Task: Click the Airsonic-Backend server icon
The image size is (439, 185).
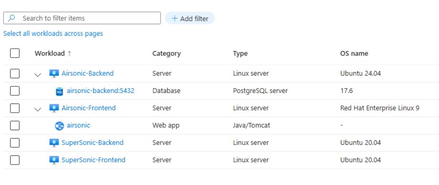Action: (54, 74)
